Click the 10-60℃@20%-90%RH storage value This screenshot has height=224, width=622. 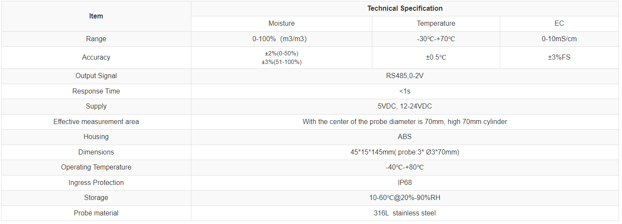[405, 198]
